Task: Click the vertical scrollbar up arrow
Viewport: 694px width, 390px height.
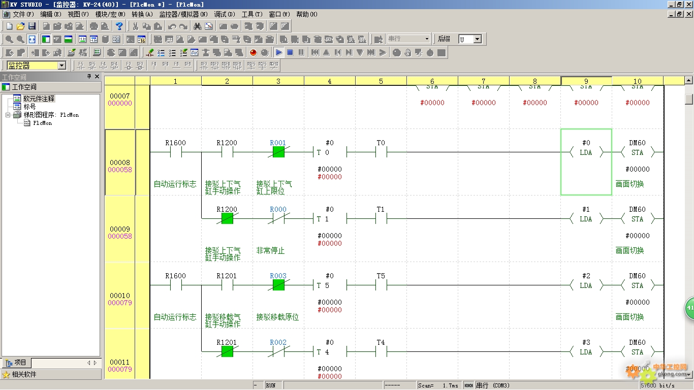Action: click(x=689, y=80)
